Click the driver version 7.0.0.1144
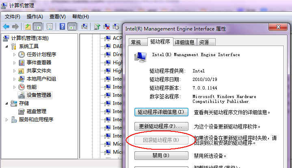The height and width of the screenshot is (168, 292). pyautogui.click(x=205, y=88)
